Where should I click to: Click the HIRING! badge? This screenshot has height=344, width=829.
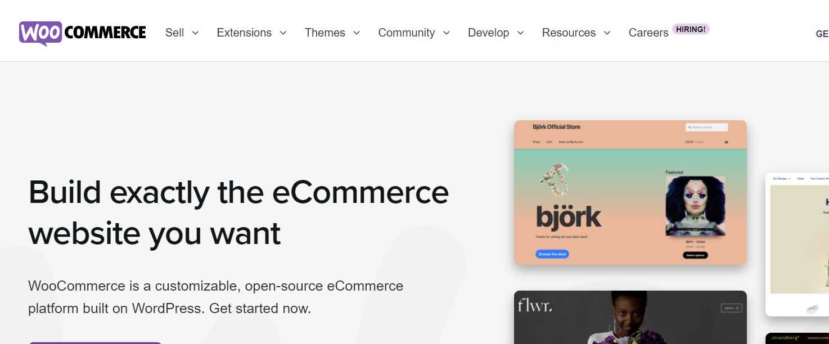[x=691, y=29]
